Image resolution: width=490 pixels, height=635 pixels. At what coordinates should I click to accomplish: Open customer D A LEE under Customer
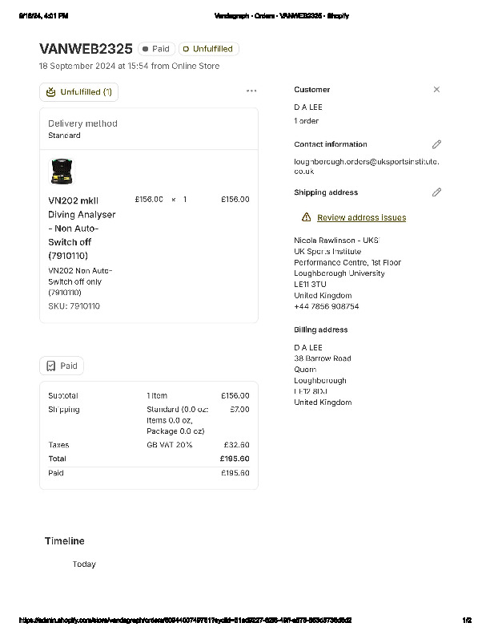[308, 107]
